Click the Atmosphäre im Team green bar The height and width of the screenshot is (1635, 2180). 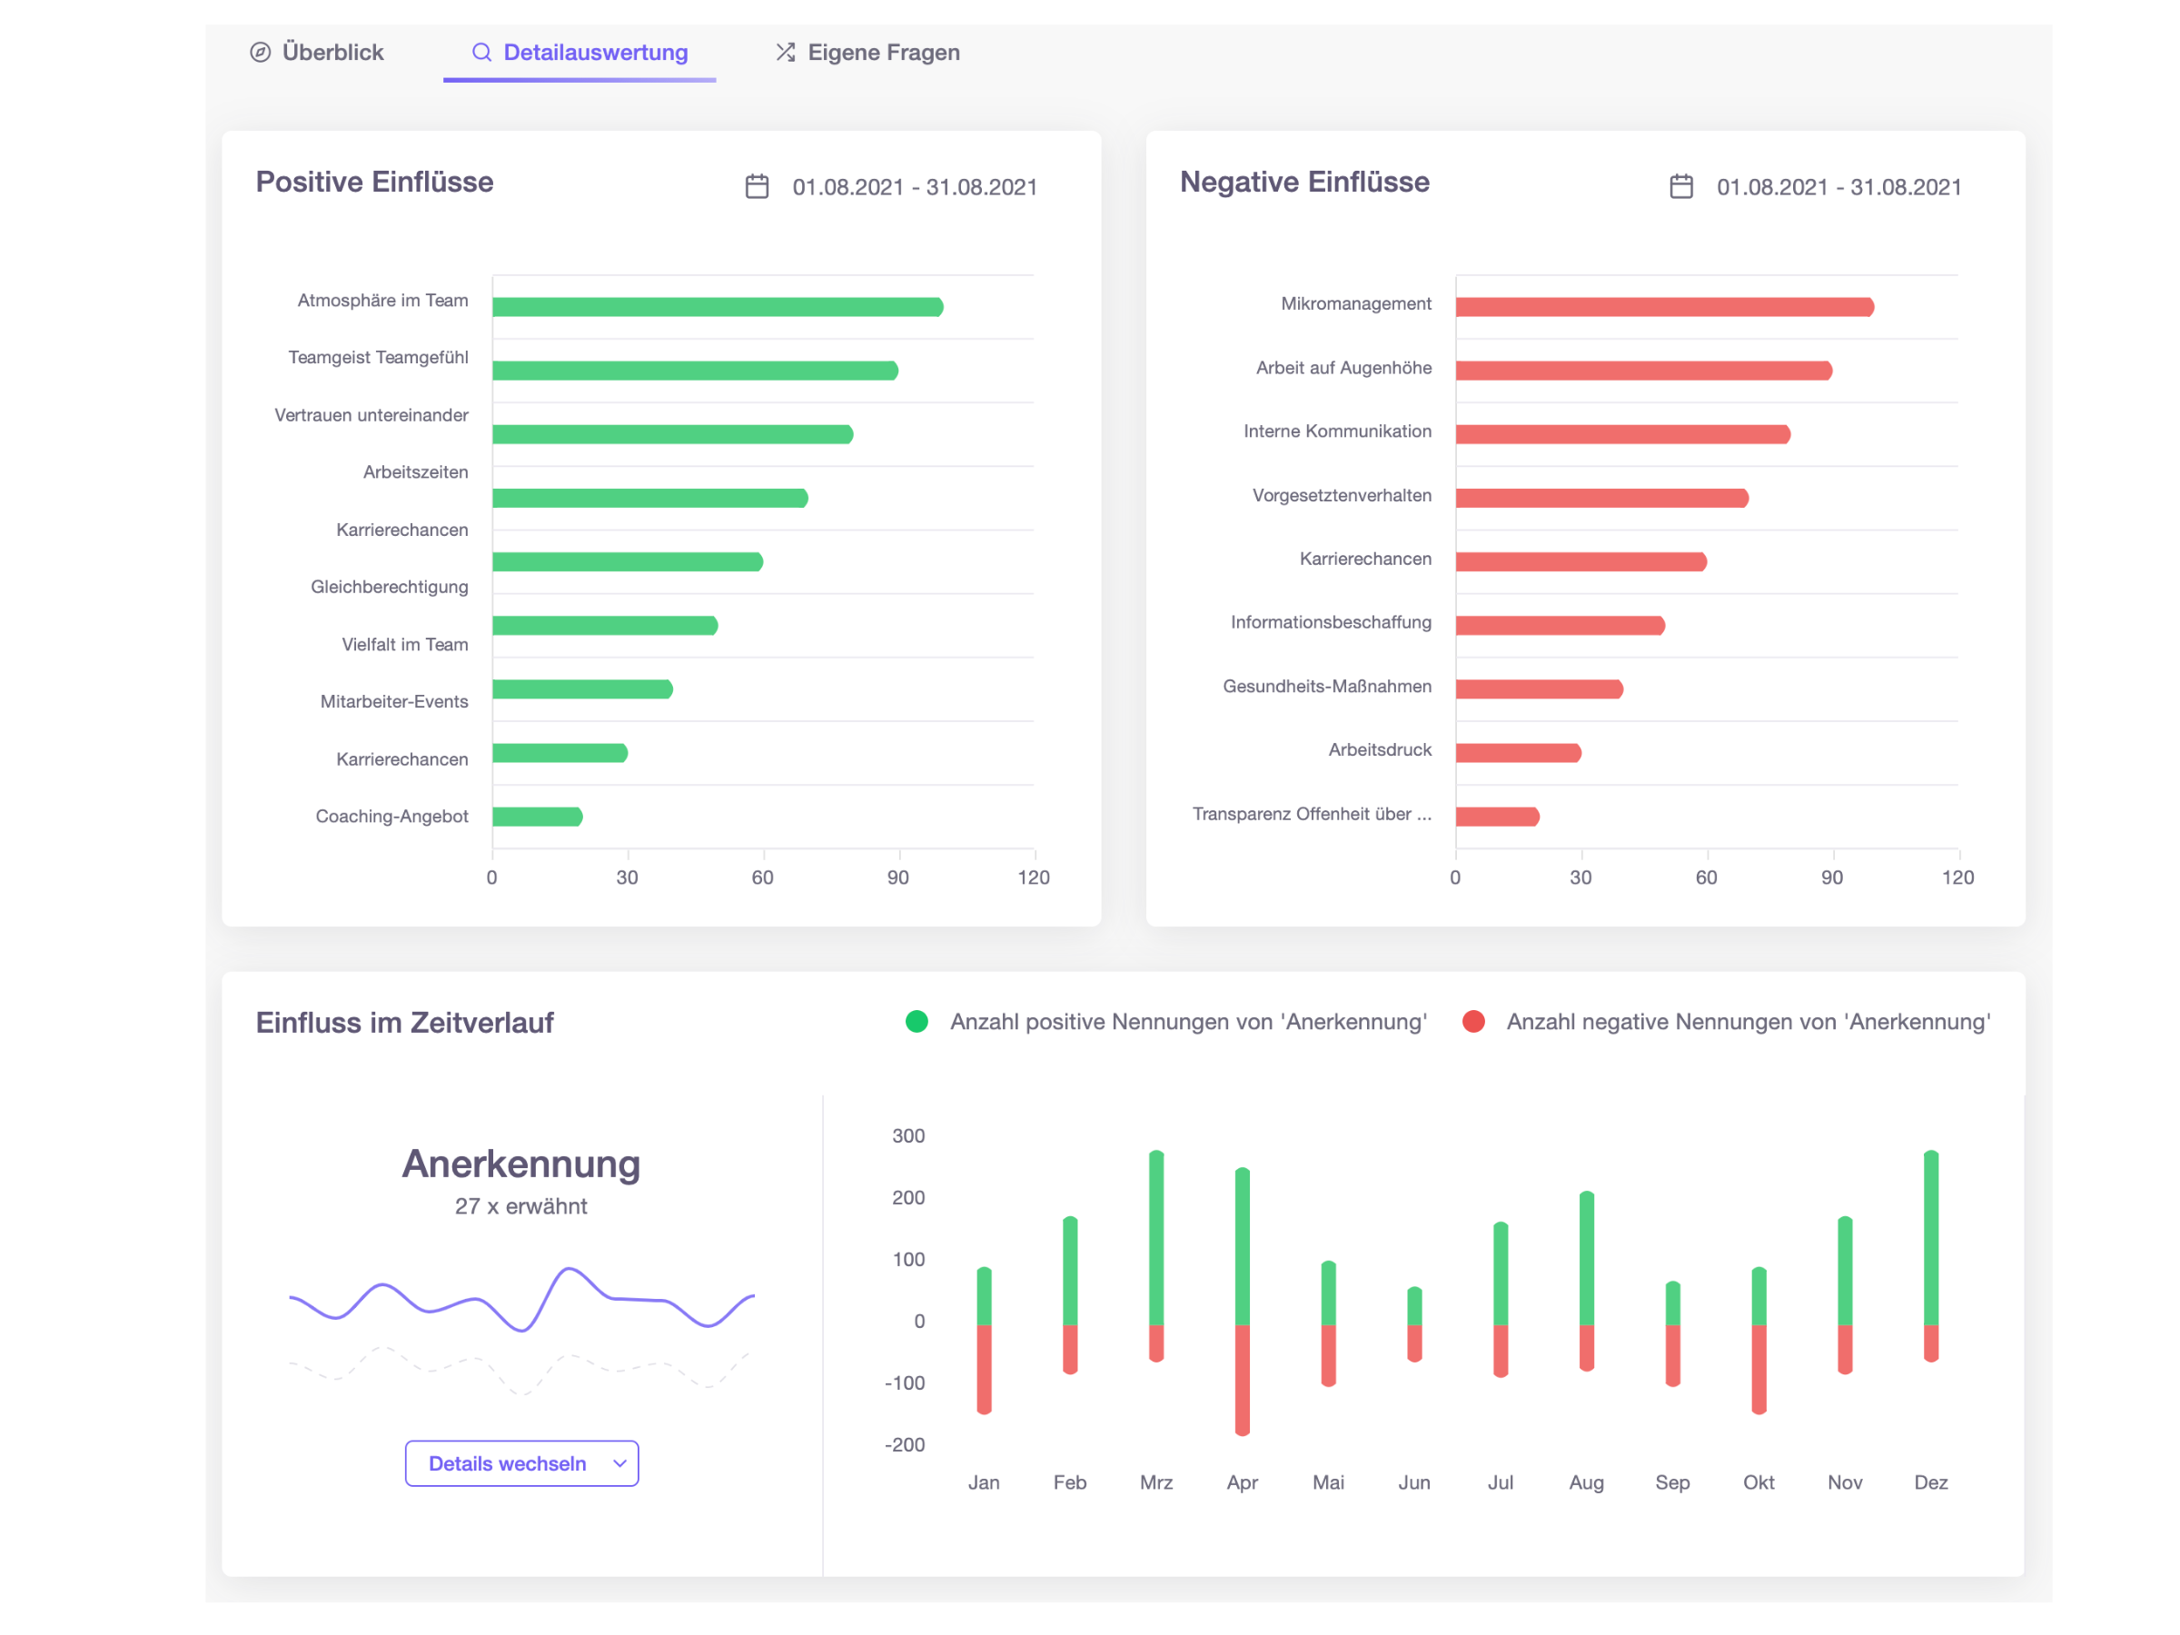pyautogui.click(x=718, y=308)
